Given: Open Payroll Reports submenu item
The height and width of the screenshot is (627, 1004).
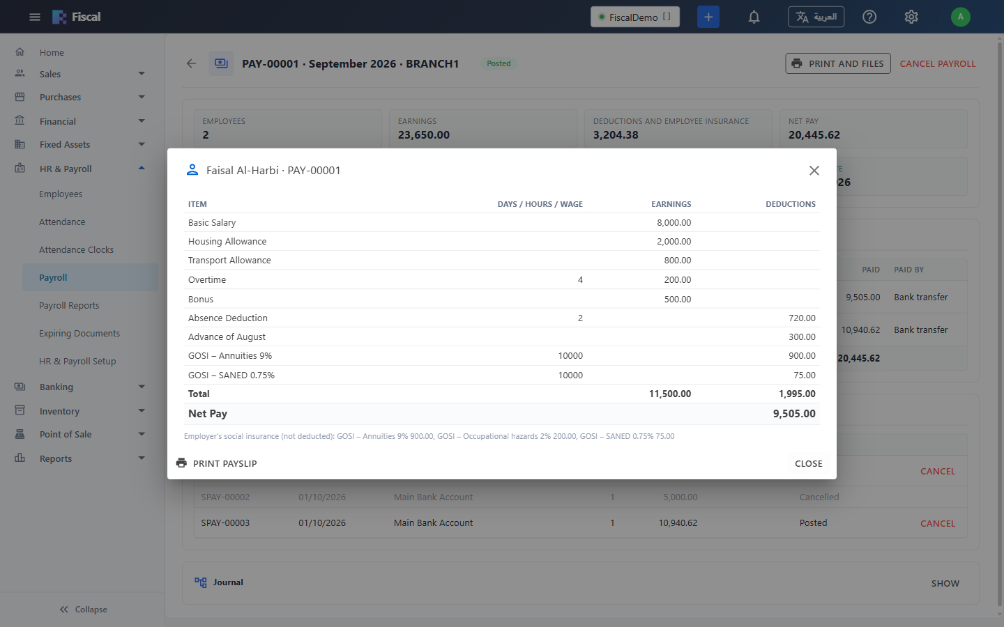Looking at the screenshot, I should tap(69, 305).
